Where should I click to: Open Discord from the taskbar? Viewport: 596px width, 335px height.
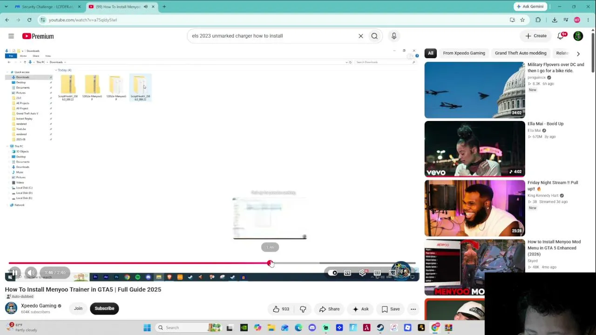[x=312, y=328]
